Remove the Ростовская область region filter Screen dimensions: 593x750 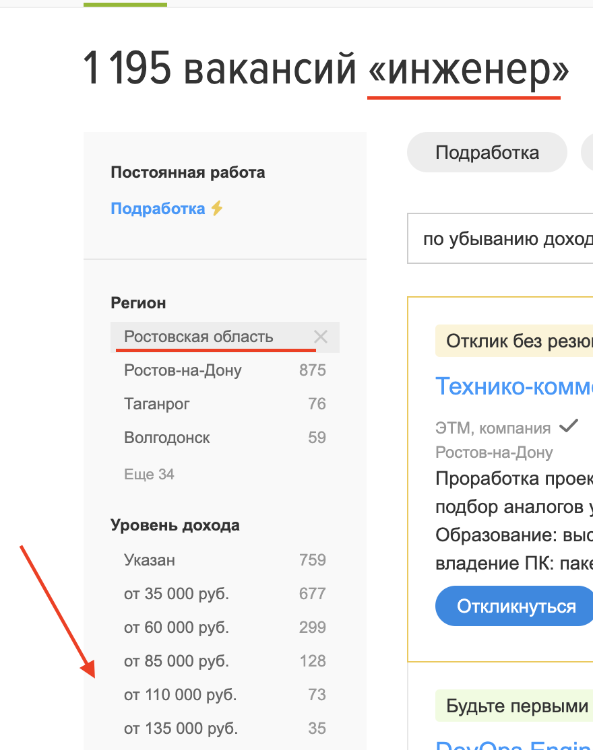point(321,337)
